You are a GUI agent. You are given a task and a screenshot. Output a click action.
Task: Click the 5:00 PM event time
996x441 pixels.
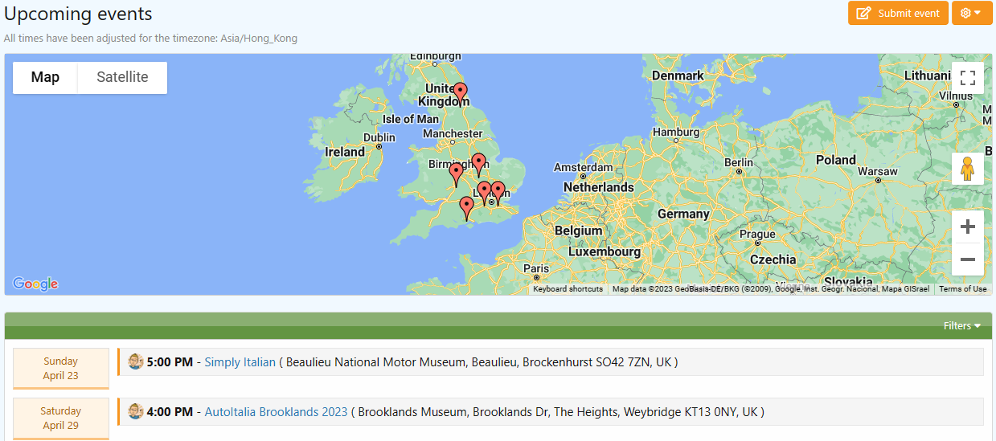coord(170,362)
